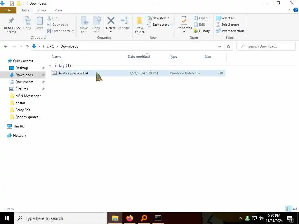Select Network in the sidebar
This screenshot has height=224, width=299.
(x=20, y=136)
